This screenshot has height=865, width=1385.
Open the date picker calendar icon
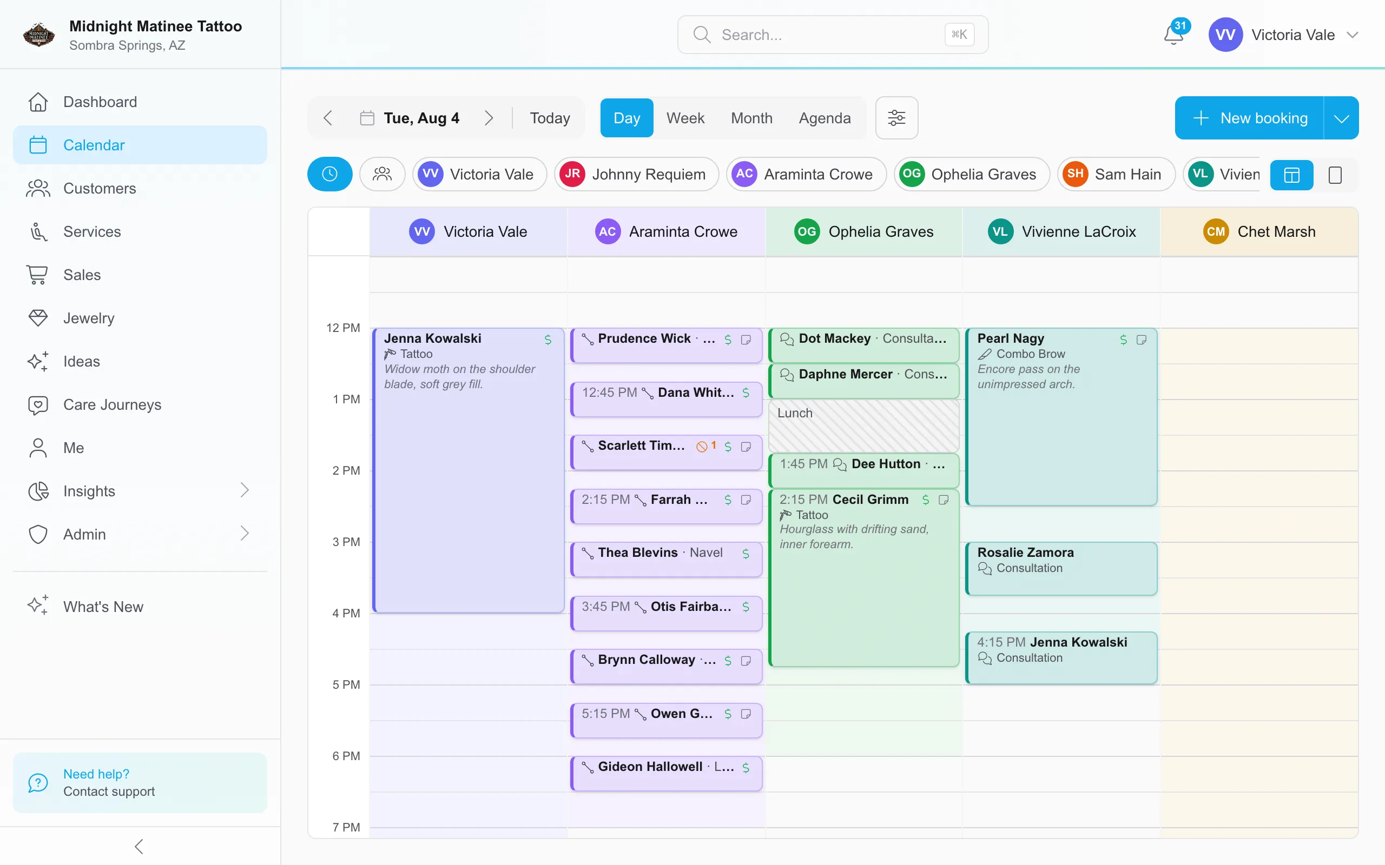coord(367,118)
